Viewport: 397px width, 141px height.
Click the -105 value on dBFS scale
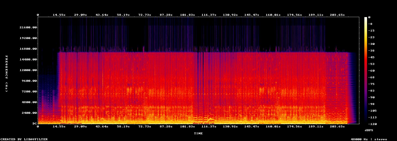[x=373, y=111]
